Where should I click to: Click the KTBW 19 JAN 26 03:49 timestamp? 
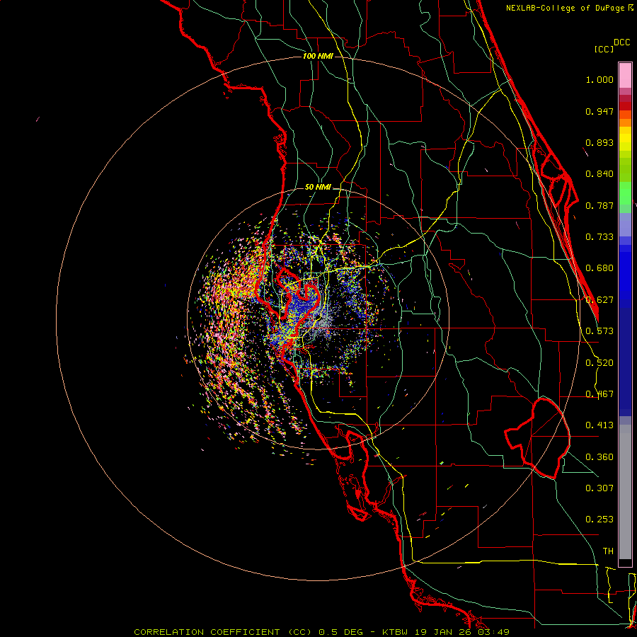coord(446,632)
